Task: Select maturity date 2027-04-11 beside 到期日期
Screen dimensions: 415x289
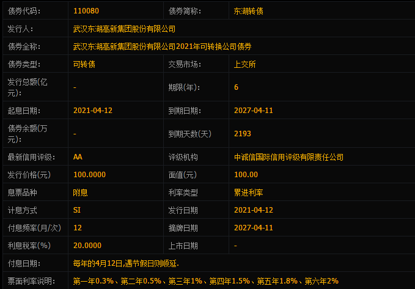Action: (253, 111)
